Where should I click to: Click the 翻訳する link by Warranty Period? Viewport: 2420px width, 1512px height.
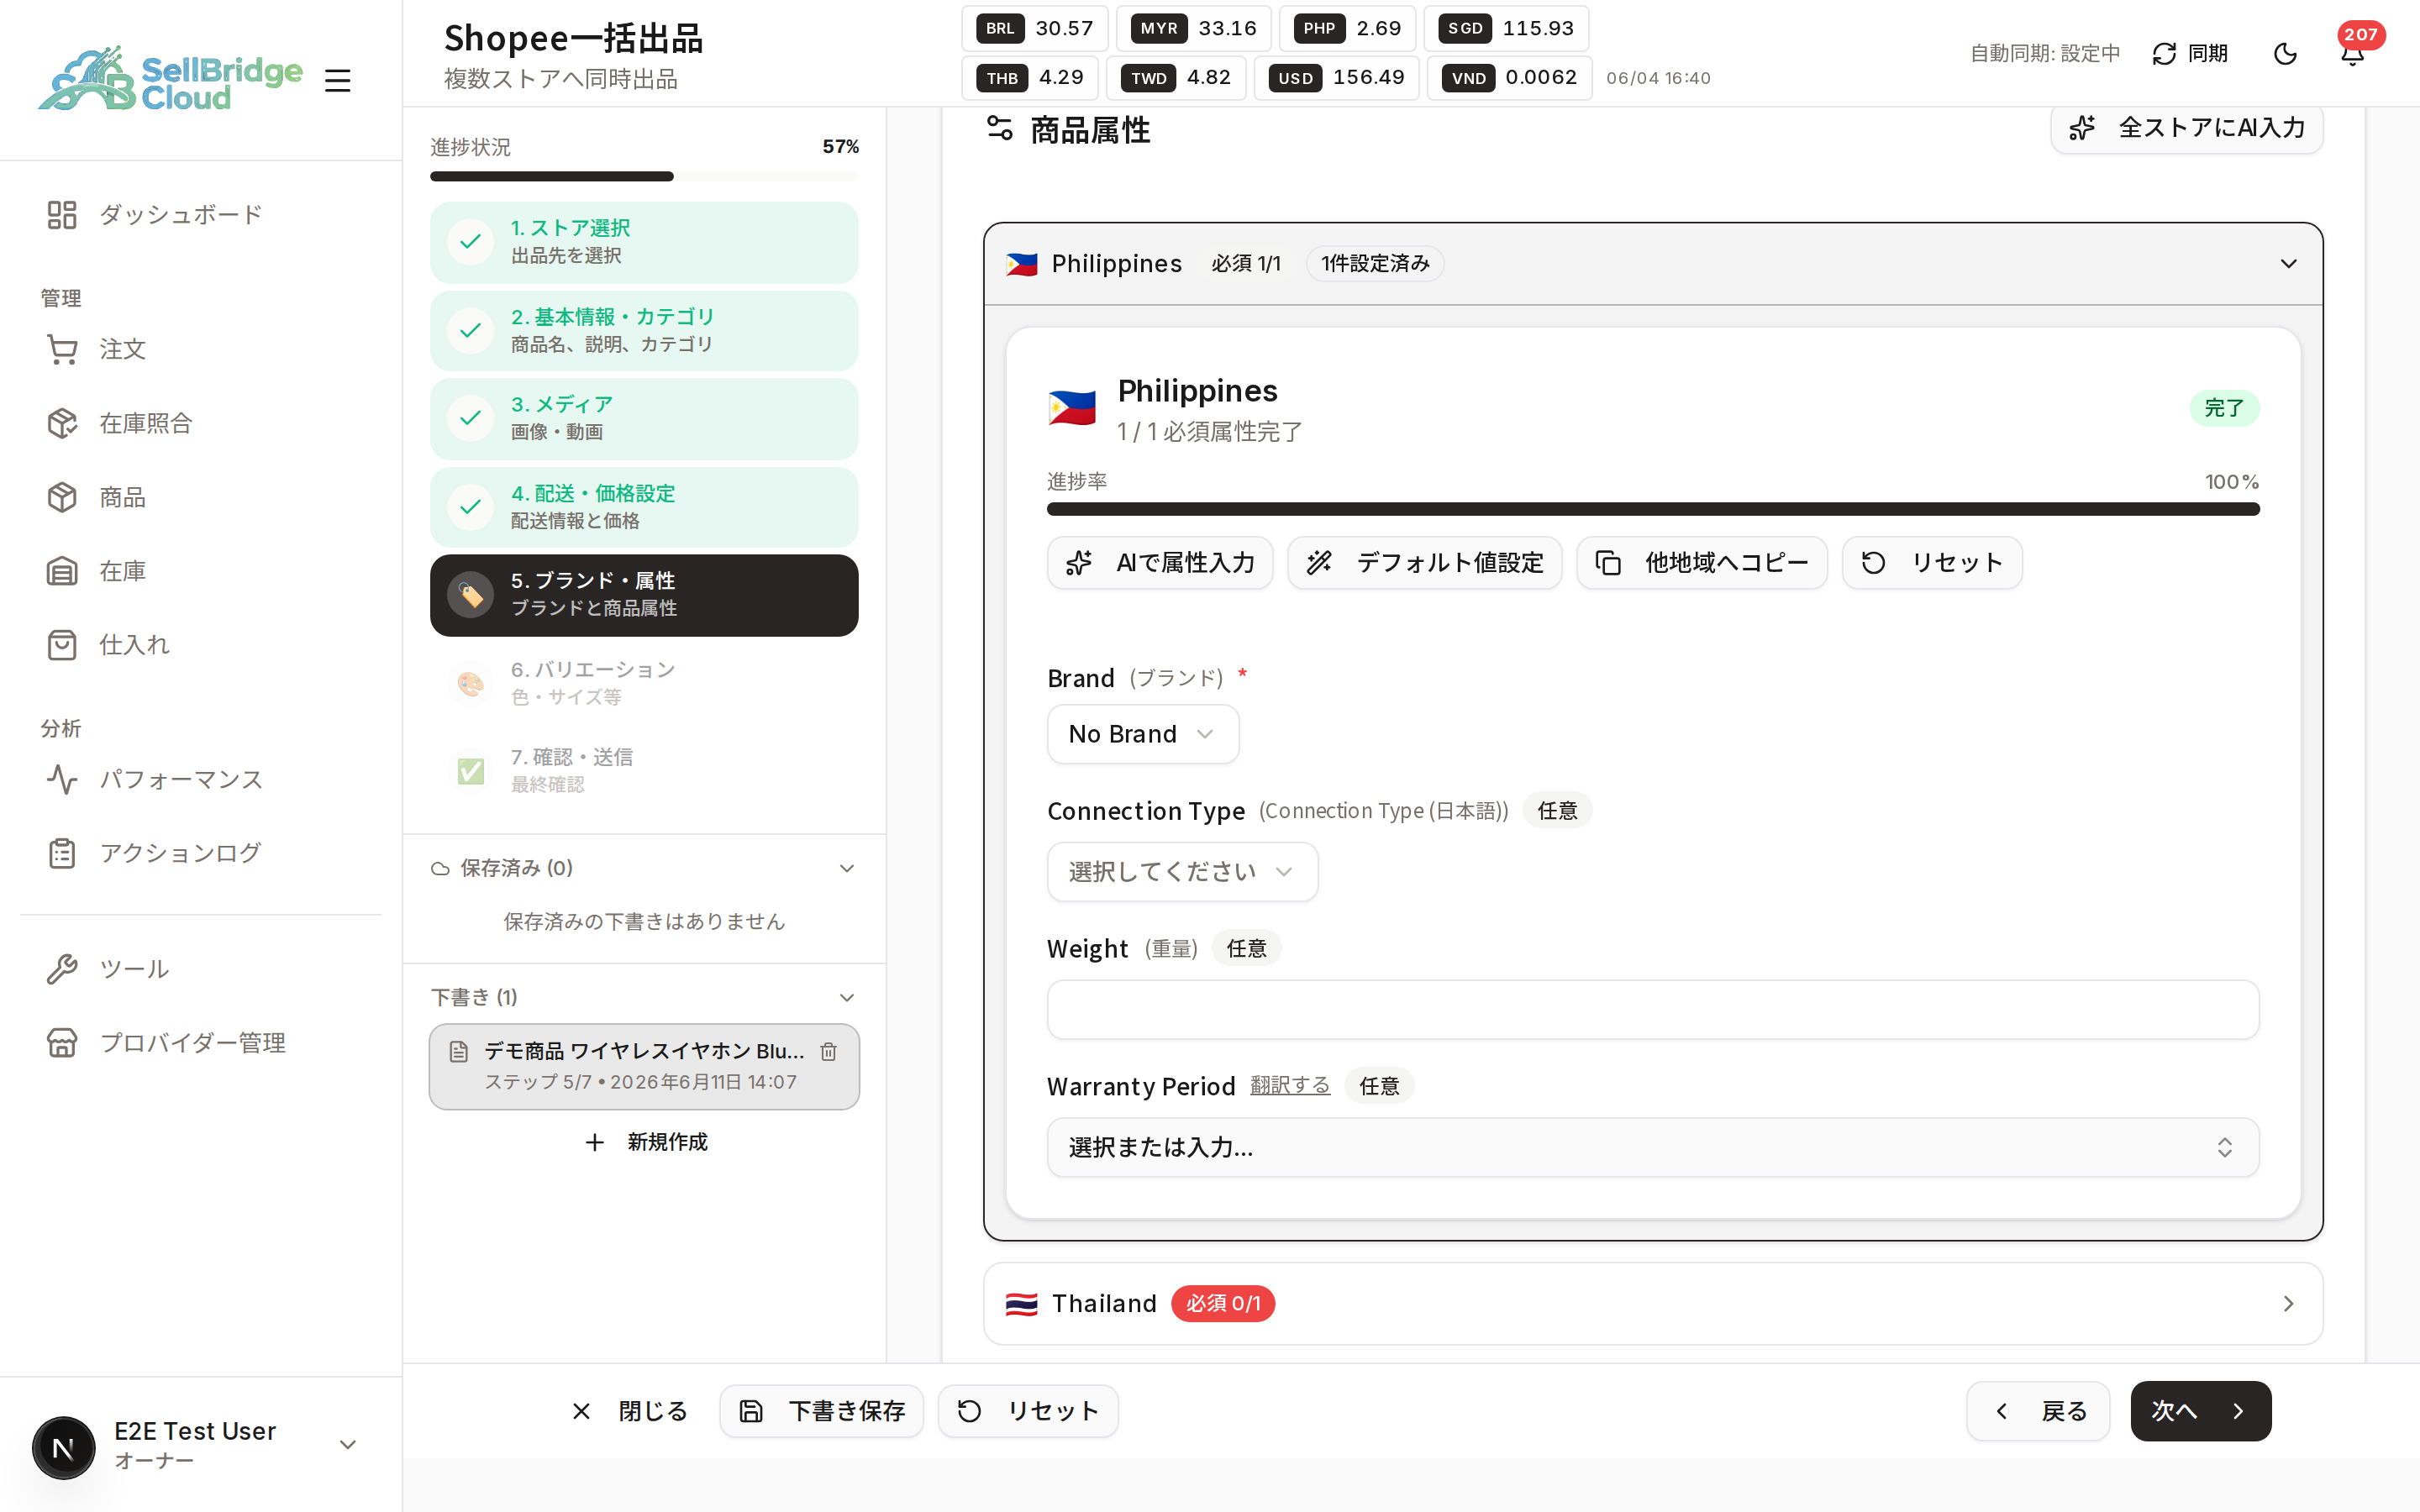pyautogui.click(x=1290, y=1086)
